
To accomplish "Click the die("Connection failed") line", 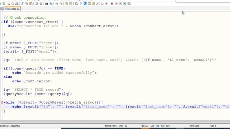I will [63, 26].
